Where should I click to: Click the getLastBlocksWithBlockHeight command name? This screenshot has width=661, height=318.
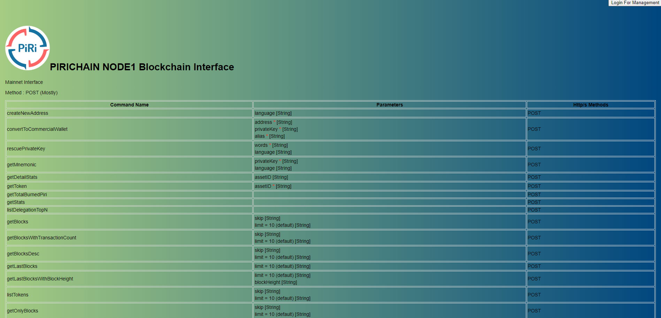click(40, 279)
